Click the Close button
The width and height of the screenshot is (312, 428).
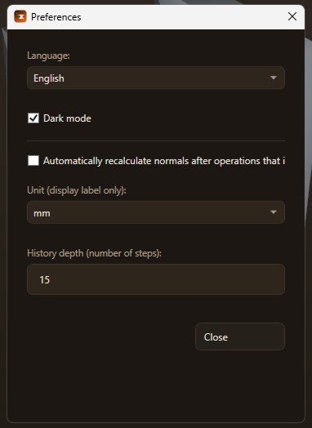click(240, 337)
